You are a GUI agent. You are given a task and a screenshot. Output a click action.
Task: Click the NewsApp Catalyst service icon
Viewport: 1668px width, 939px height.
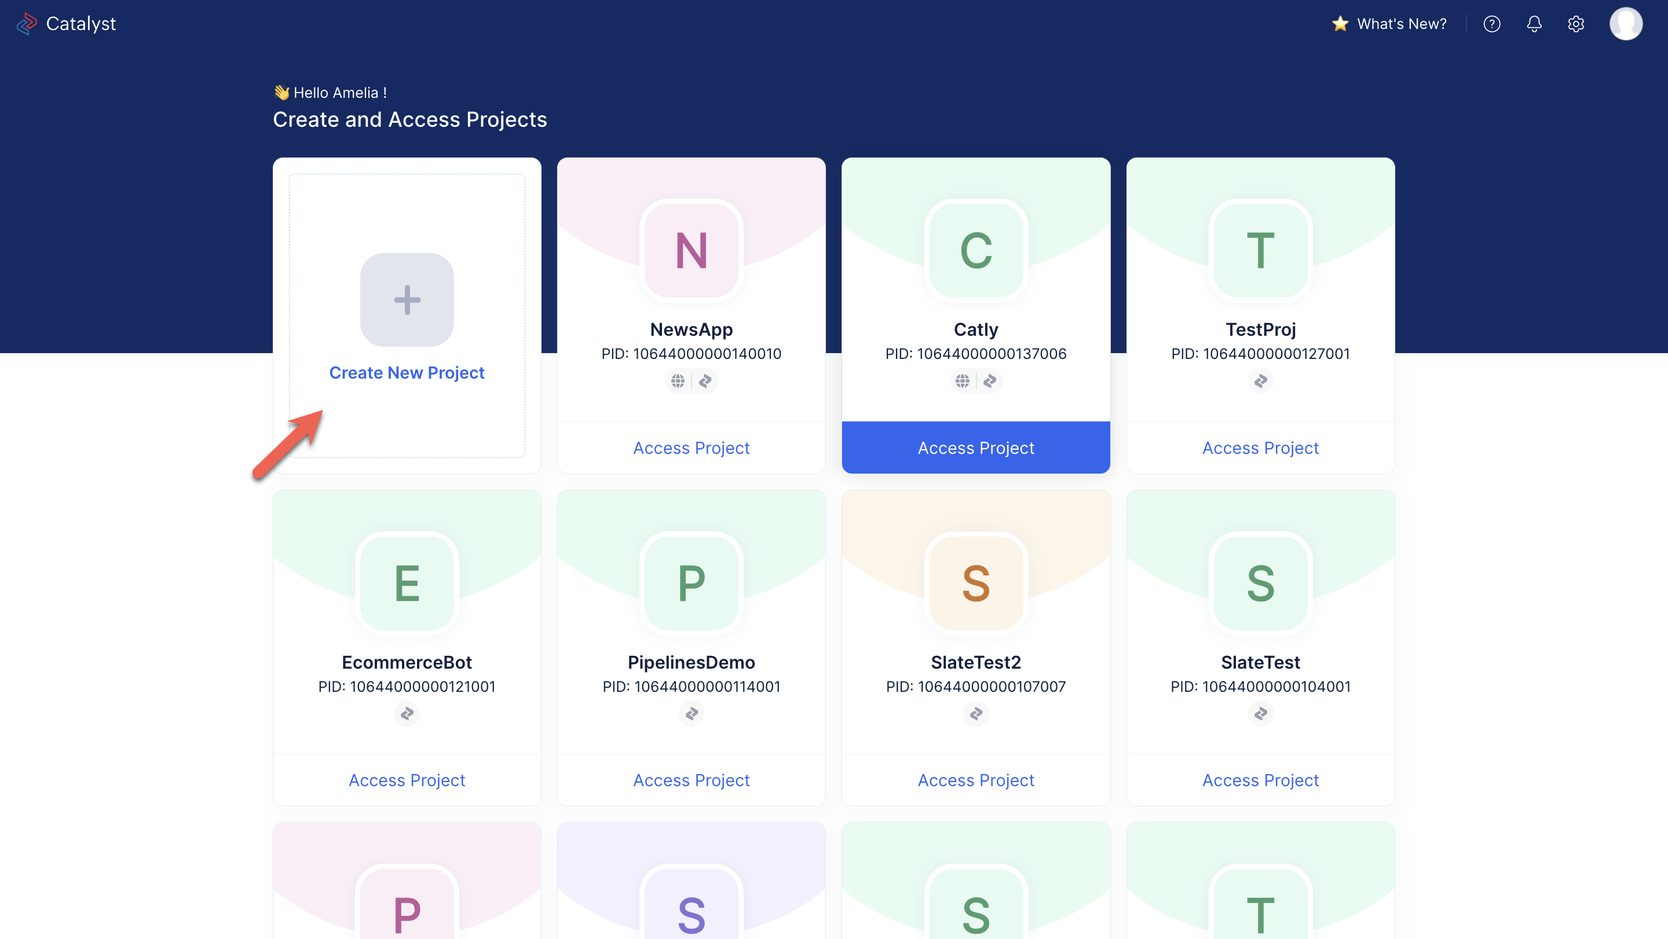(x=705, y=381)
